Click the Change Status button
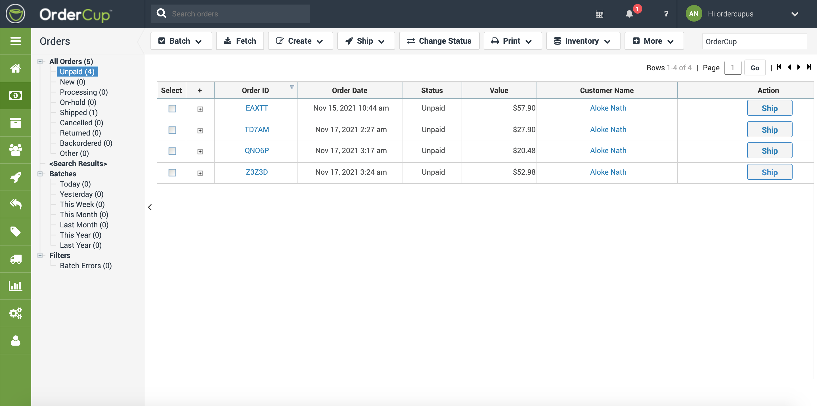This screenshot has height=406, width=817. [439, 41]
